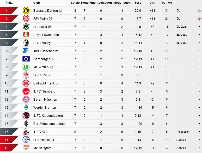Click the red down-trend arrow for Mainz
This screenshot has width=202, height=153.
tap(199, 19)
